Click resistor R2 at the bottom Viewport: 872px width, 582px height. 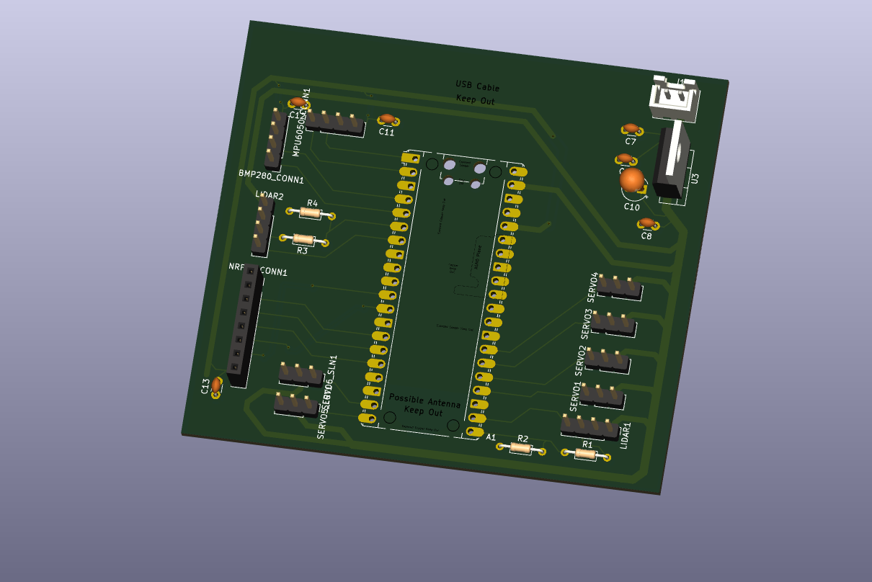click(x=521, y=448)
